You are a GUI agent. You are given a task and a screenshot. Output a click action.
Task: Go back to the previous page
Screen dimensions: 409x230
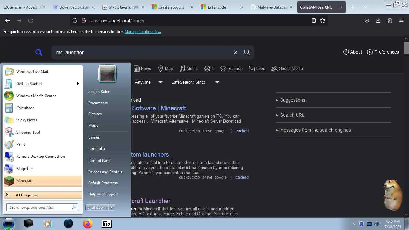point(8,20)
